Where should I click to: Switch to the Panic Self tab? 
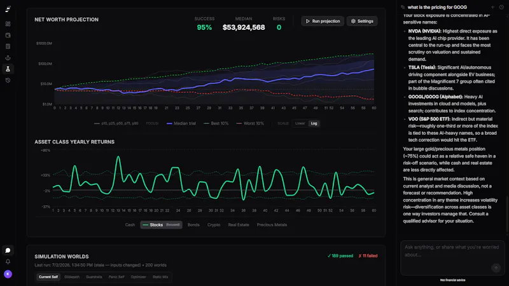point(116,277)
